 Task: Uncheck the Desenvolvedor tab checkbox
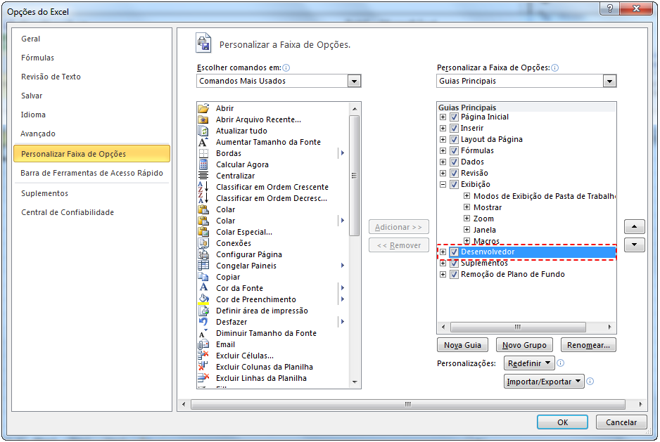454,252
